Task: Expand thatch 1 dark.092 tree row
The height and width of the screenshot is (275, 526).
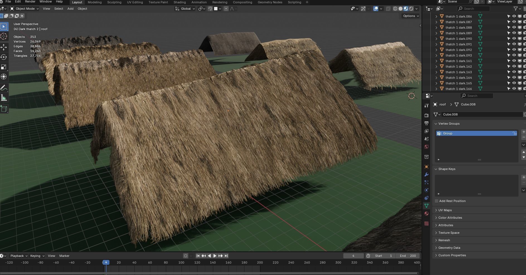Action: (436, 50)
